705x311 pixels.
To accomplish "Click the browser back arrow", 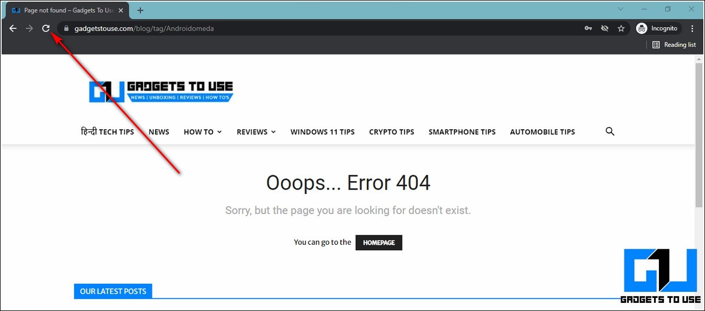I will 13,28.
